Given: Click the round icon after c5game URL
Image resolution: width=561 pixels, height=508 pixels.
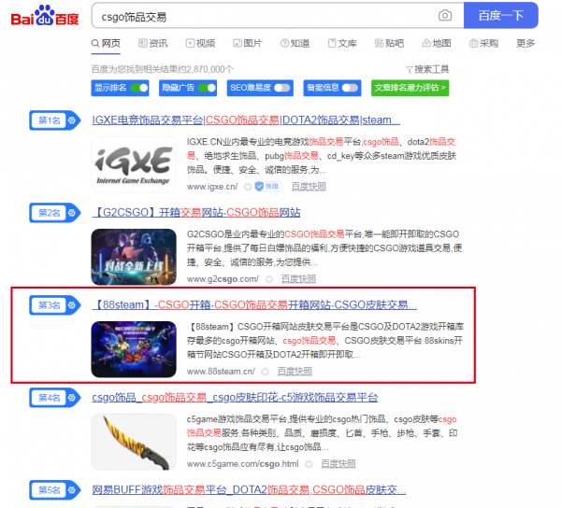Looking at the screenshot, I should [x=309, y=464].
